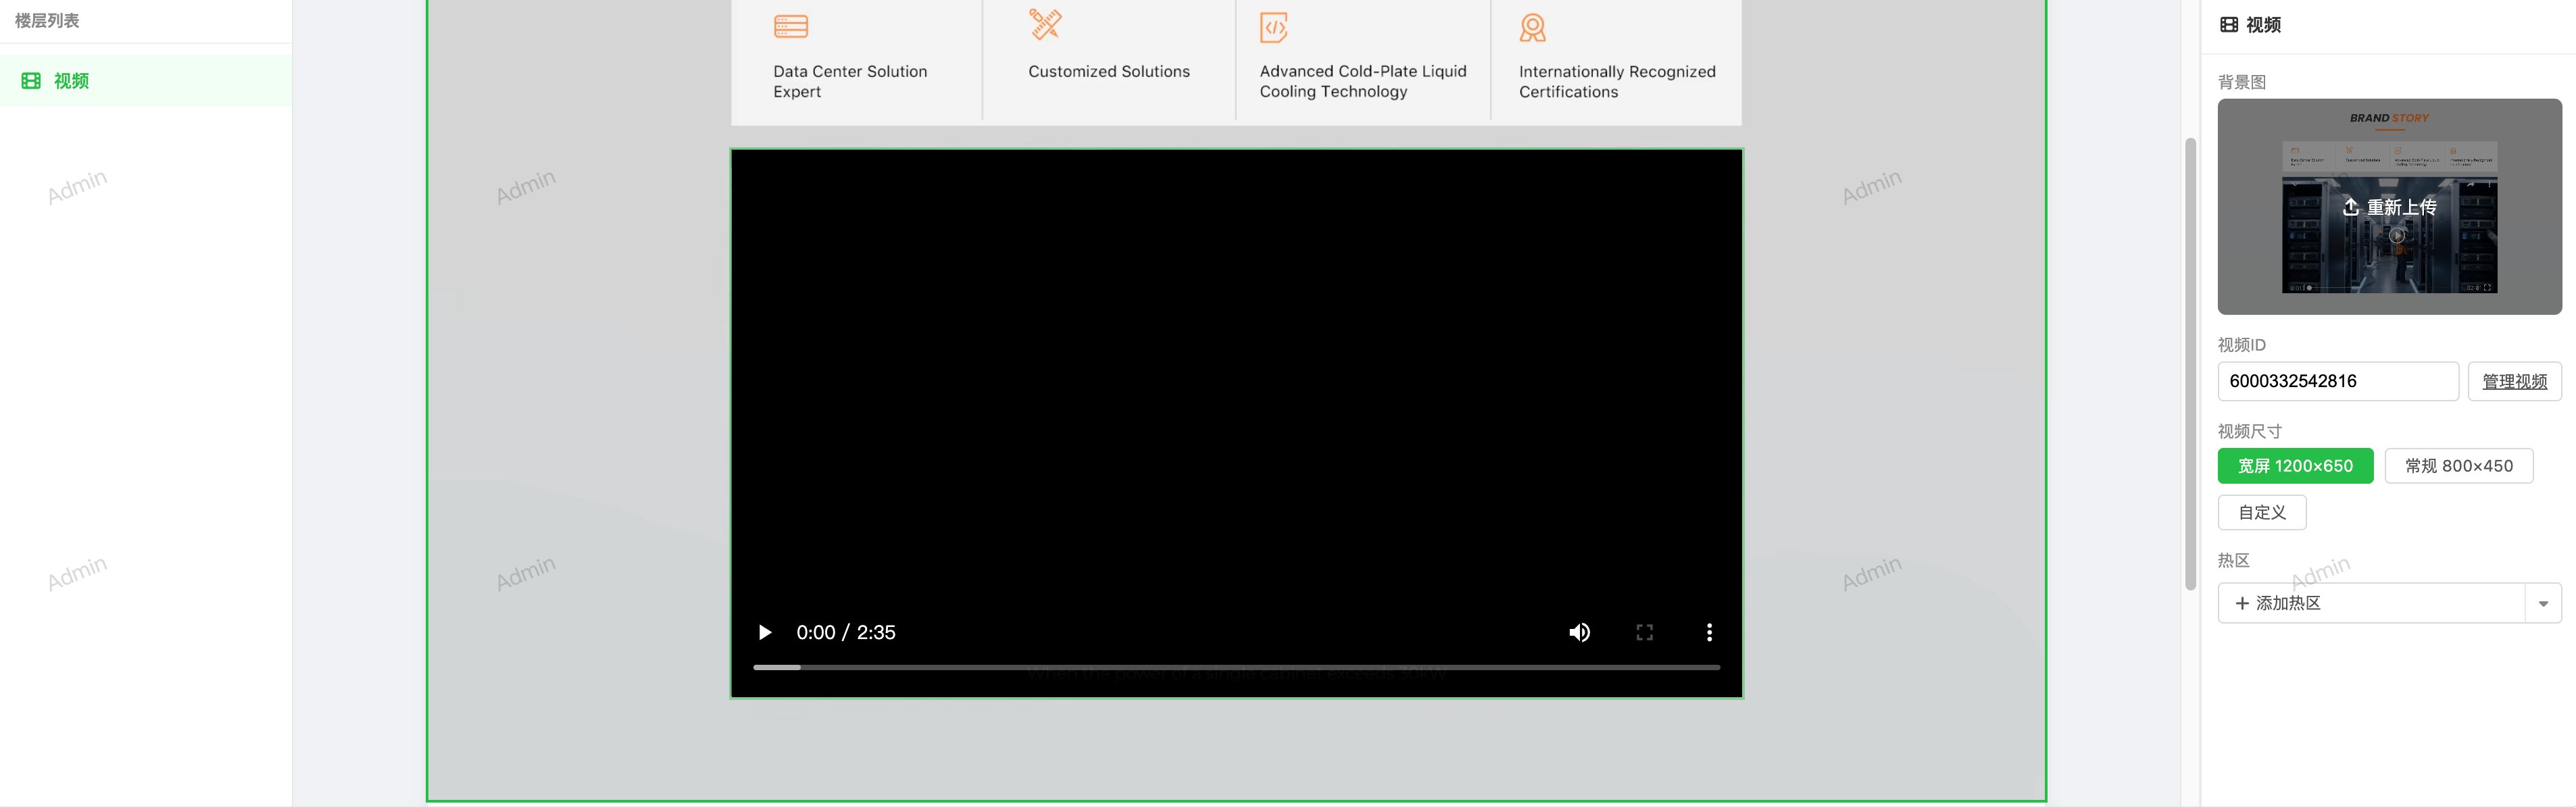The image size is (2576, 808).
Task: Mute the video volume speaker icon
Action: tap(1579, 632)
